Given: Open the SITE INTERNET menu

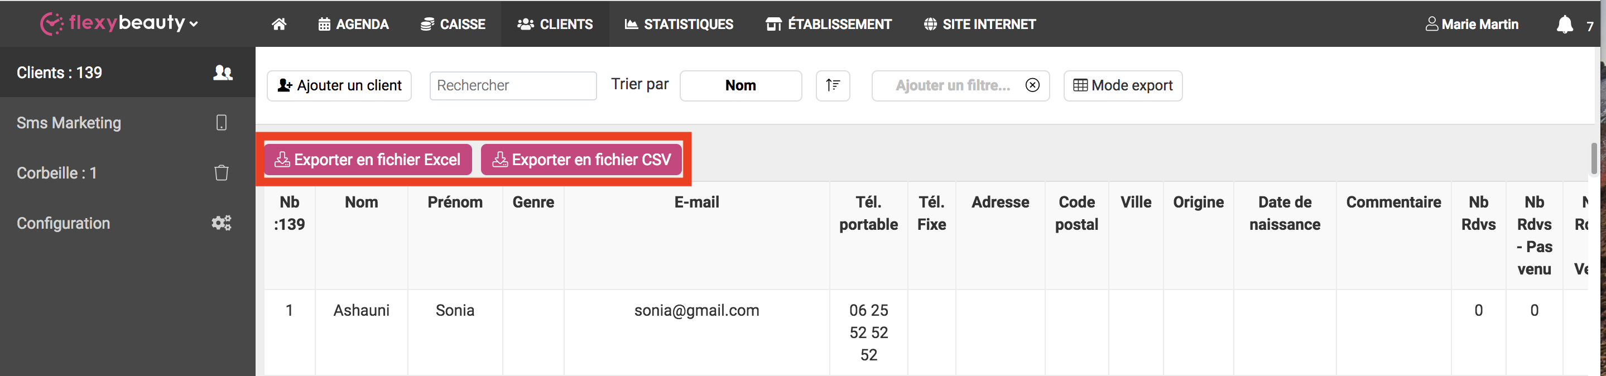Looking at the screenshot, I should (979, 25).
